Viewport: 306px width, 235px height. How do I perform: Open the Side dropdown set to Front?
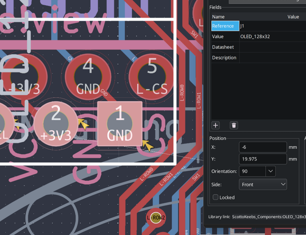click(263, 184)
